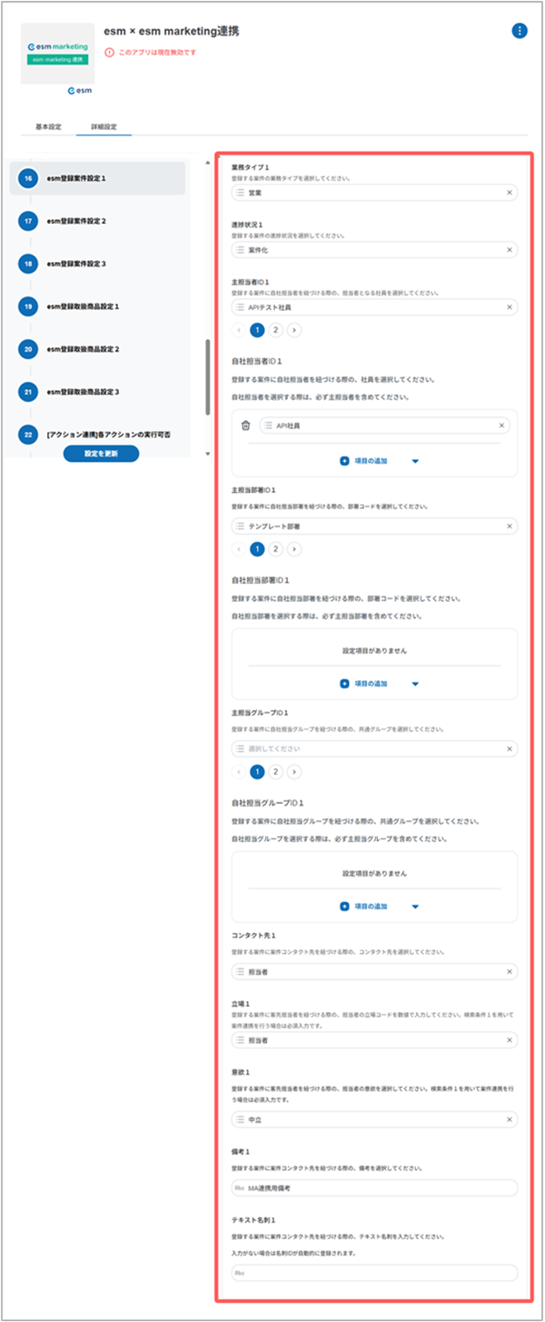
Task: Click the 設定を更新 button
Action: tap(101, 454)
